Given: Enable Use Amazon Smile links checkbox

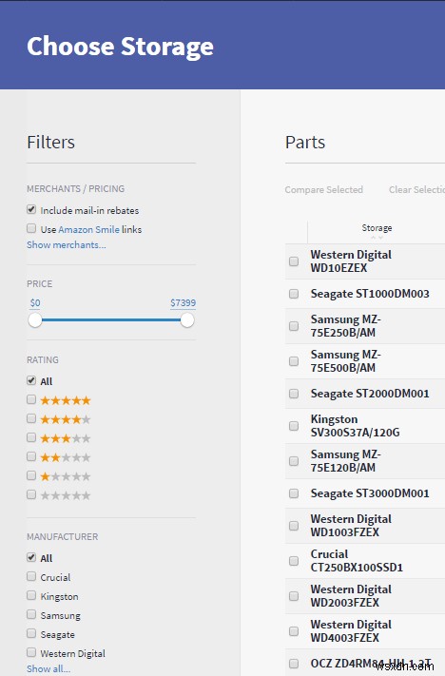Looking at the screenshot, I should 31,228.
